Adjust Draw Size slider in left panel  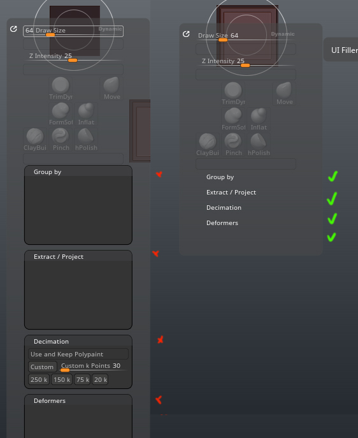click(73, 31)
